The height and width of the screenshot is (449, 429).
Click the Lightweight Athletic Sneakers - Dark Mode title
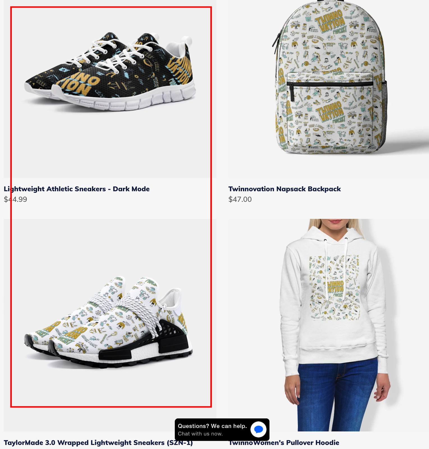(x=77, y=189)
